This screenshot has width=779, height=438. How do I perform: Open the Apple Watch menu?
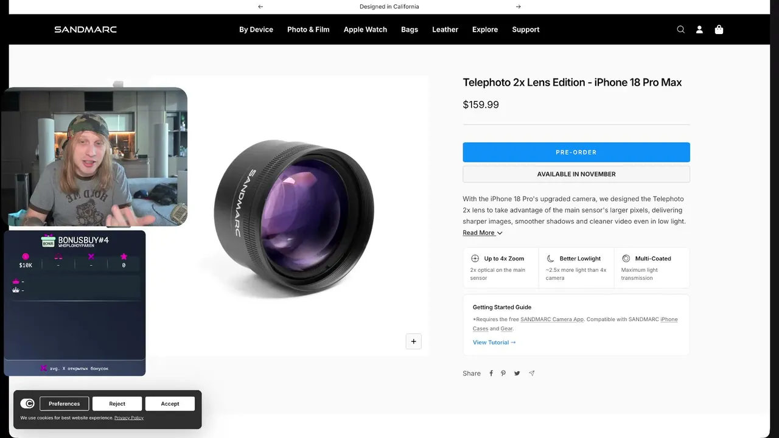tap(365, 29)
